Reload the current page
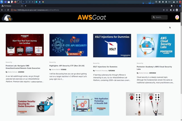Viewport: 182px width, 121px height. (8, 10)
